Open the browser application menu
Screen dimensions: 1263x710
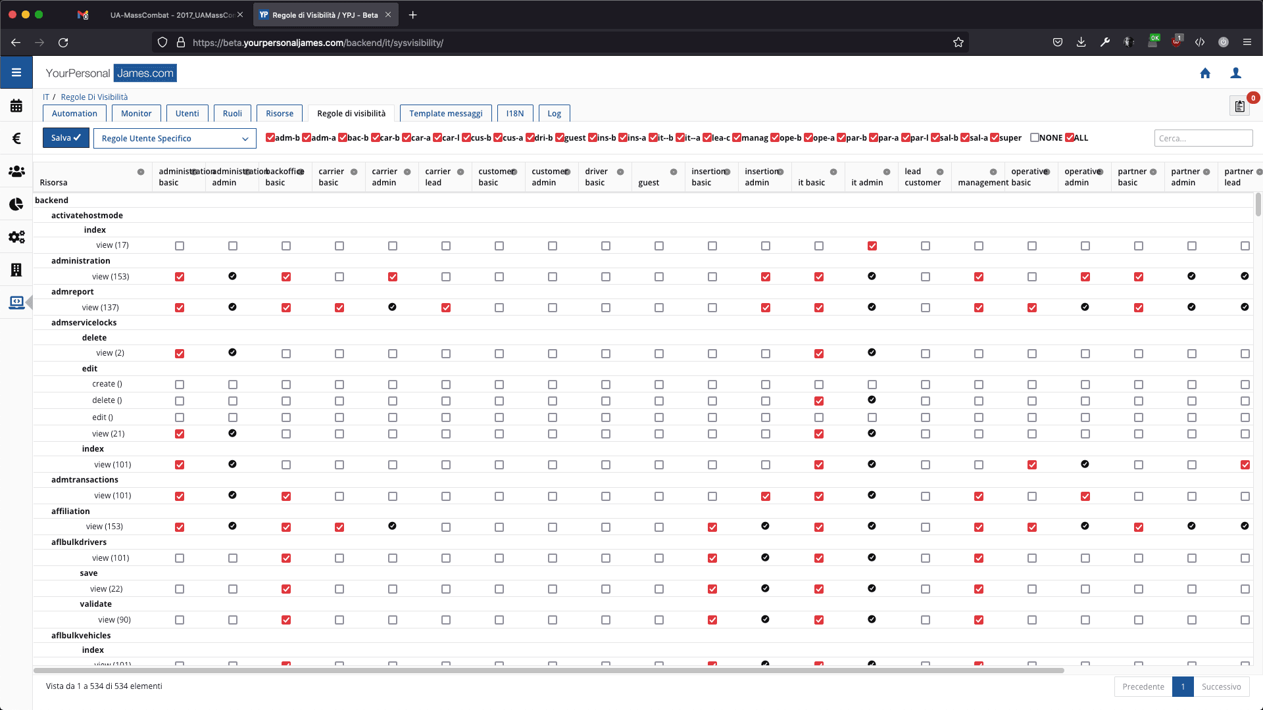coord(1247,43)
